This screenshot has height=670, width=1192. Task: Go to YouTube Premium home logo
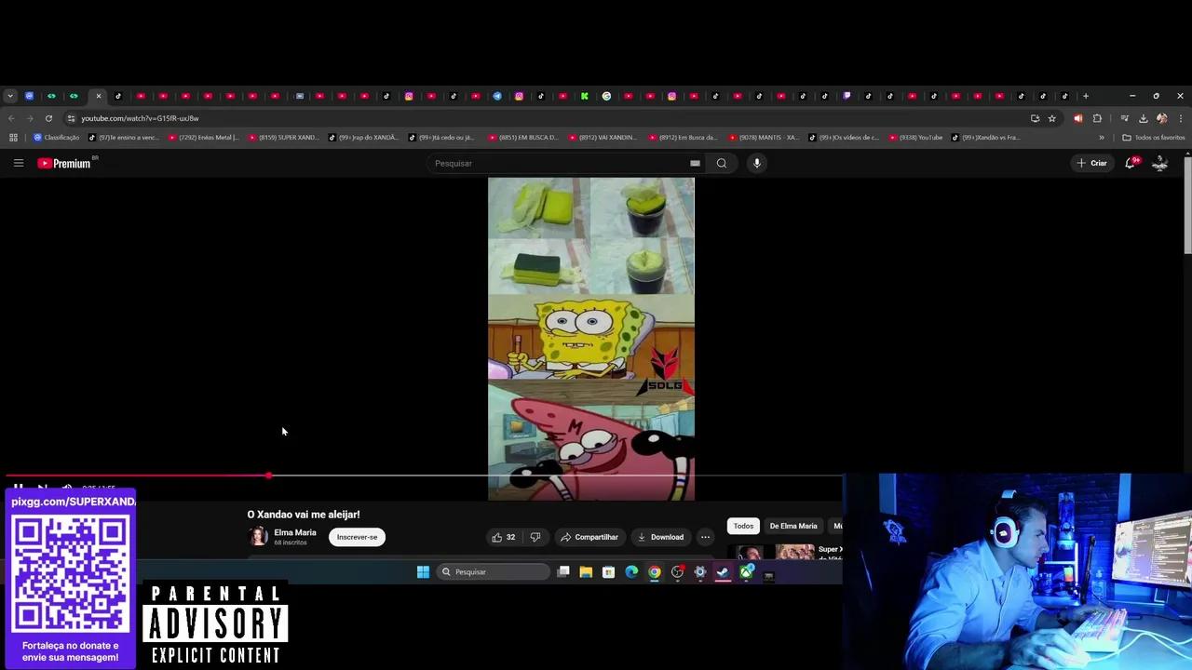64,163
